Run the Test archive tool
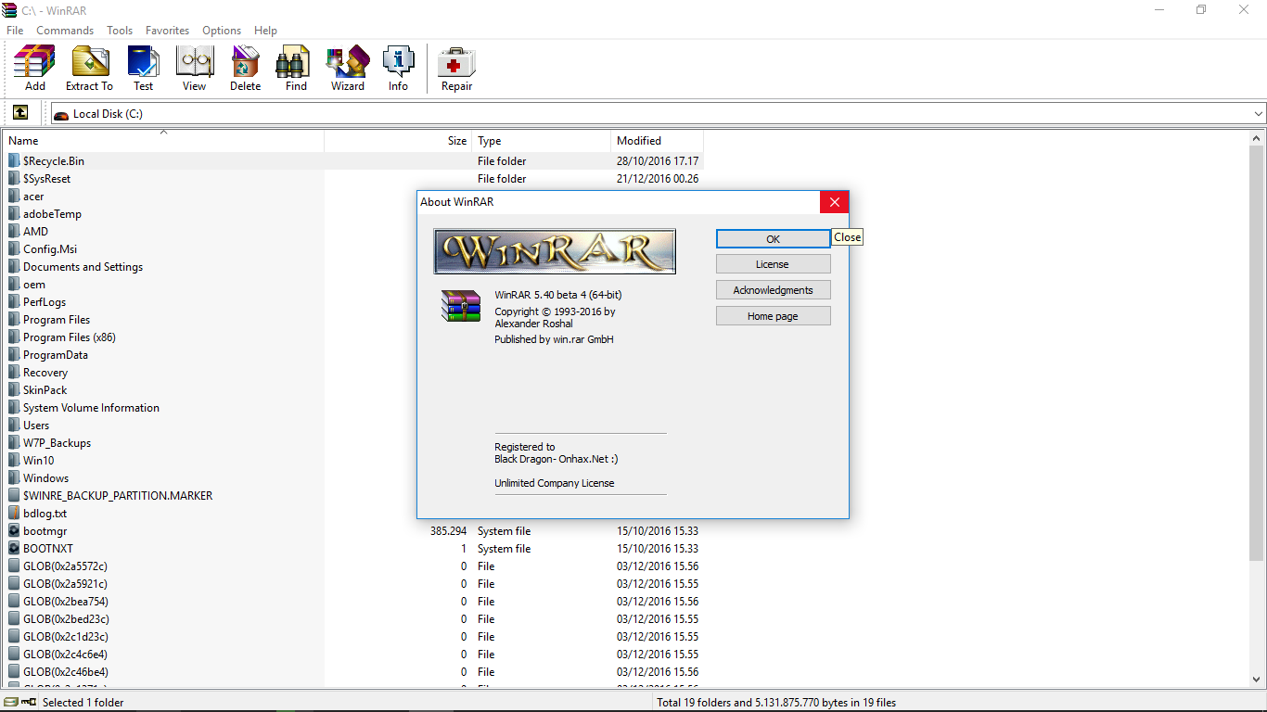Image resolution: width=1267 pixels, height=712 pixels. click(143, 62)
